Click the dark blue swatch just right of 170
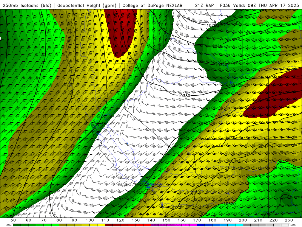This screenshot has width=302, height=227. click(x=201, y=225)
